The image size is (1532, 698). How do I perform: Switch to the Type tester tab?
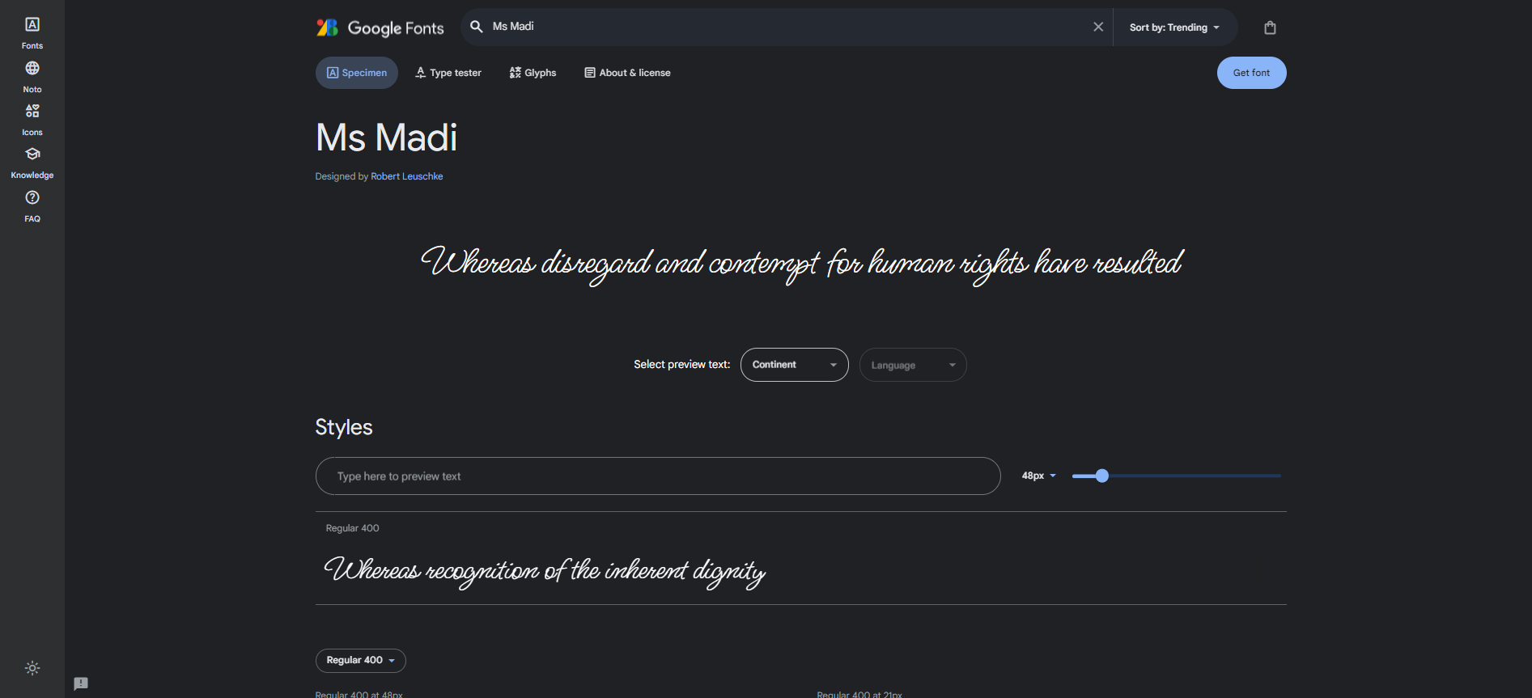448,73
